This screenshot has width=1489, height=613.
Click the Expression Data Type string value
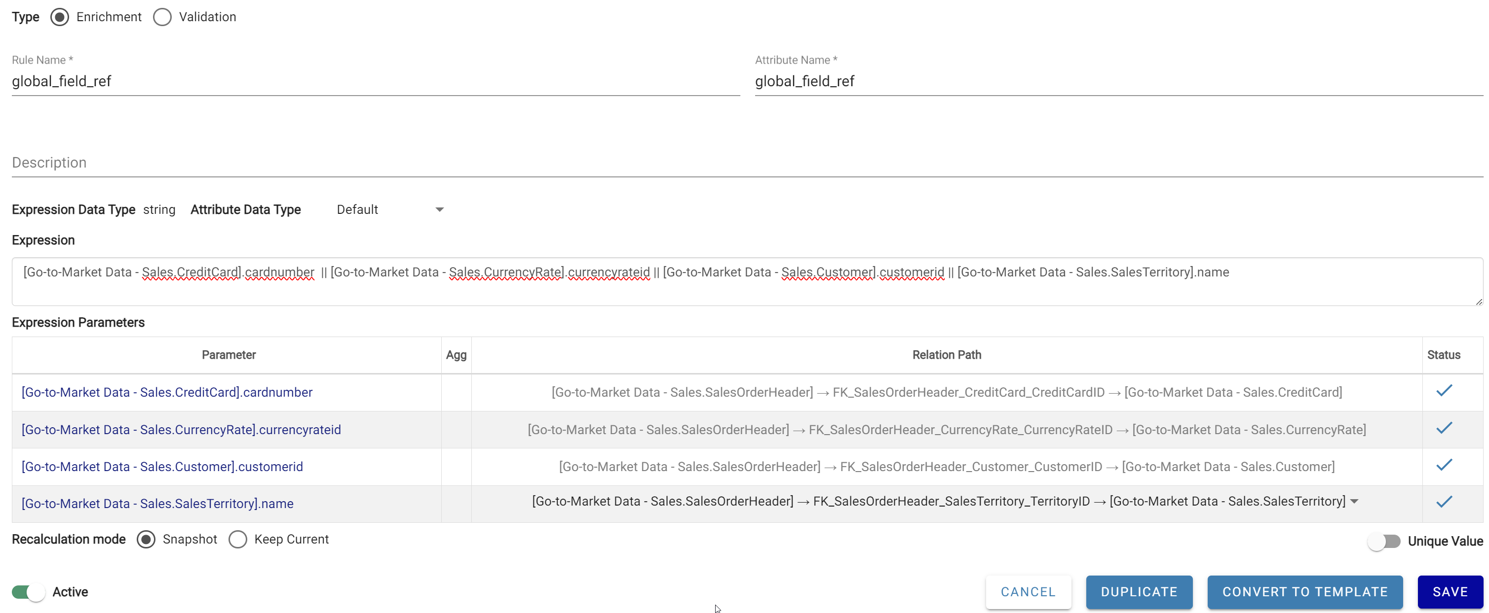click(159, 209)
